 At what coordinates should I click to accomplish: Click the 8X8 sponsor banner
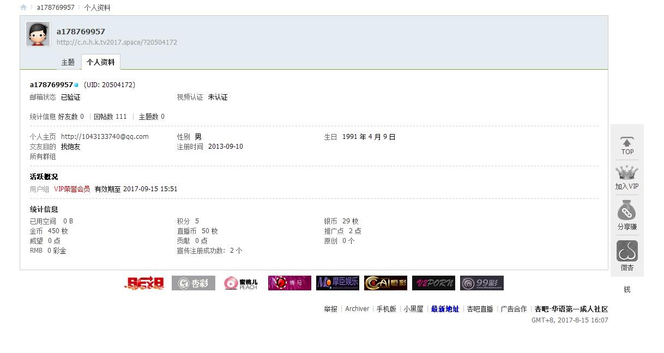point(144,283)
